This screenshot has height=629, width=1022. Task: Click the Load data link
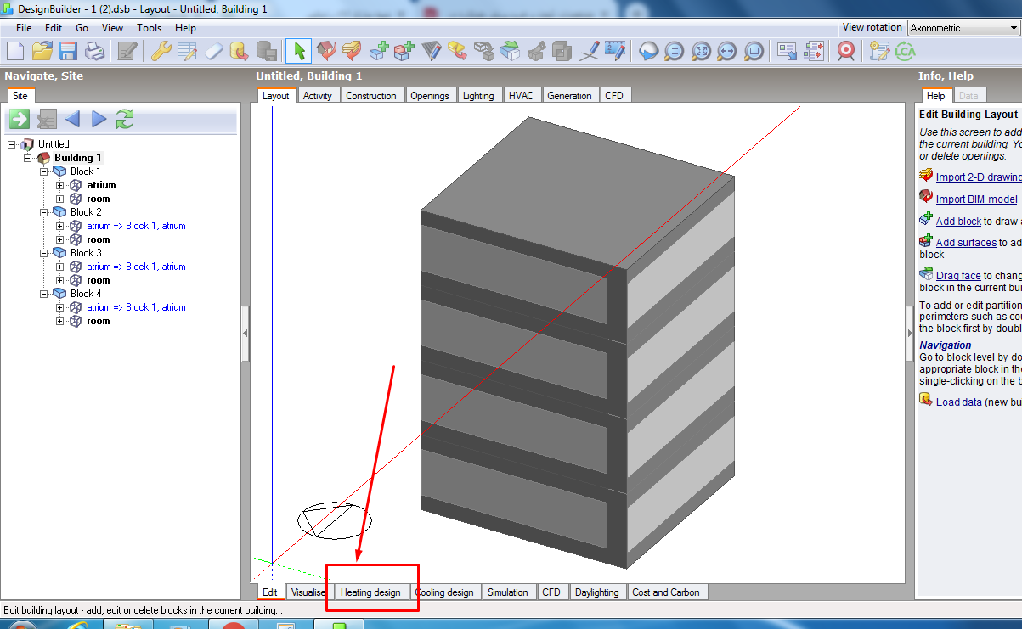click(958, 402)
